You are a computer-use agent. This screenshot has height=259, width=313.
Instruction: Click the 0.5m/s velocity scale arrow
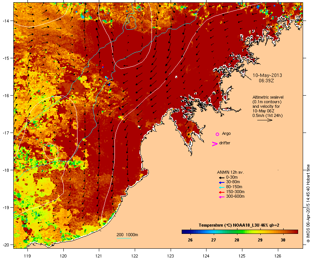[x=265, y=120]
